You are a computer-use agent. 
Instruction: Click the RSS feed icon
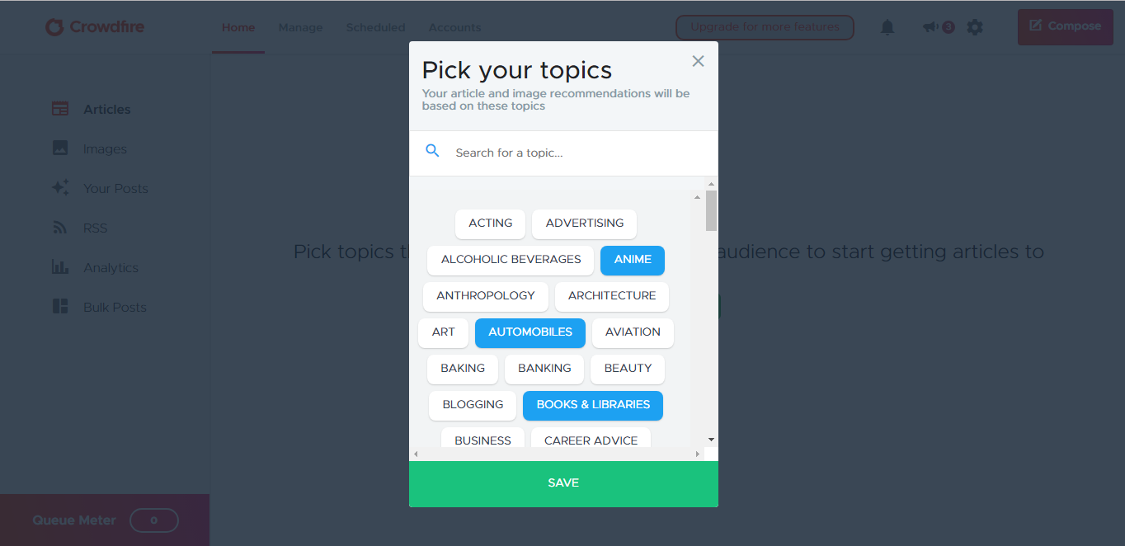[x=60, y=228]
